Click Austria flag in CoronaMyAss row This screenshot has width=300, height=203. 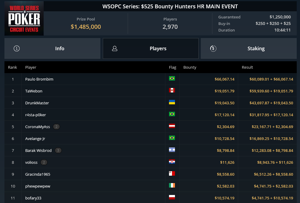click(172, 126)
